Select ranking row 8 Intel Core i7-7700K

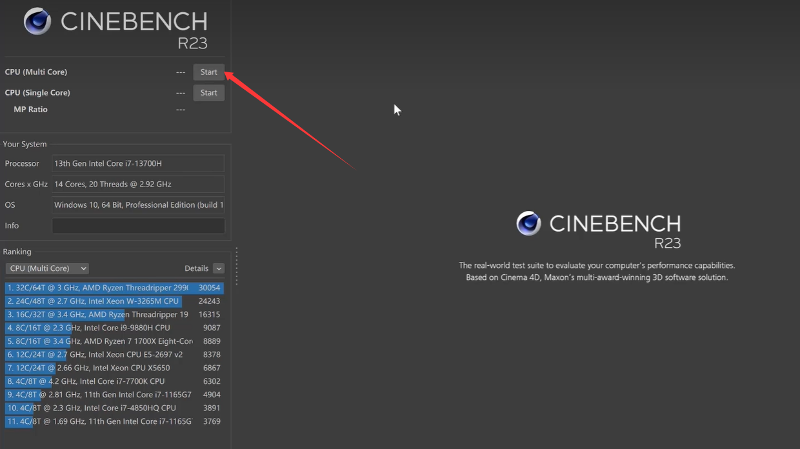pos(114,381)
